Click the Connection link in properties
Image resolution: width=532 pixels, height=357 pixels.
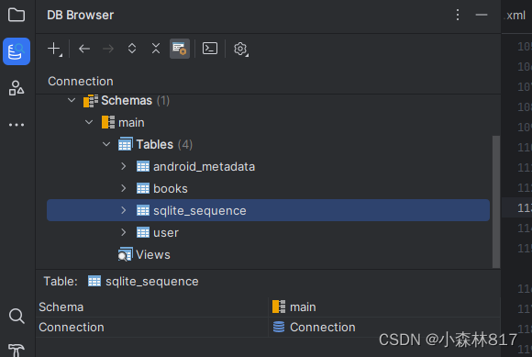[315, 327]
